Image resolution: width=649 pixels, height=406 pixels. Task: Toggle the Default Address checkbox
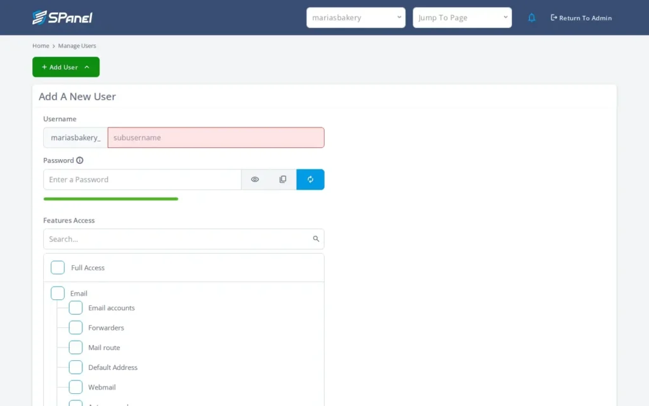click(76, 367)
